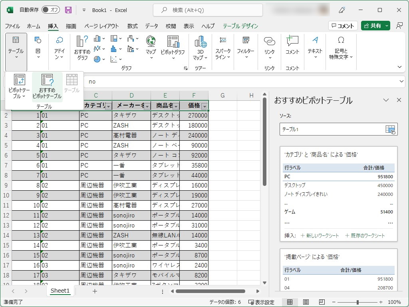The width and height of the screenshot is (409, 307).
Task: Click Recommended PivotTables icon (おすすめピボットテーブル)
Action: point(47,86)
